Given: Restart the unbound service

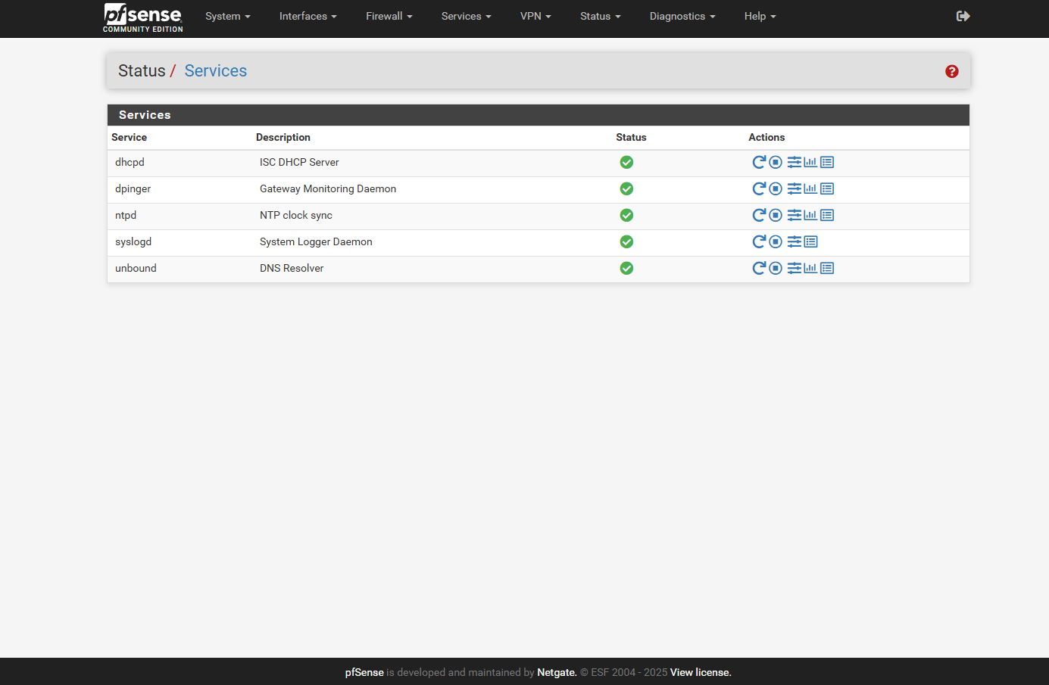Looking at the screenshot, I should click(759, 268).
